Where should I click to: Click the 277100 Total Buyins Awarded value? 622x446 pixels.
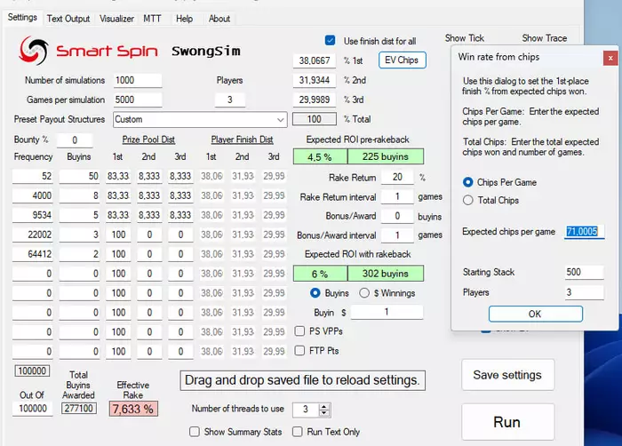[79, 409]
